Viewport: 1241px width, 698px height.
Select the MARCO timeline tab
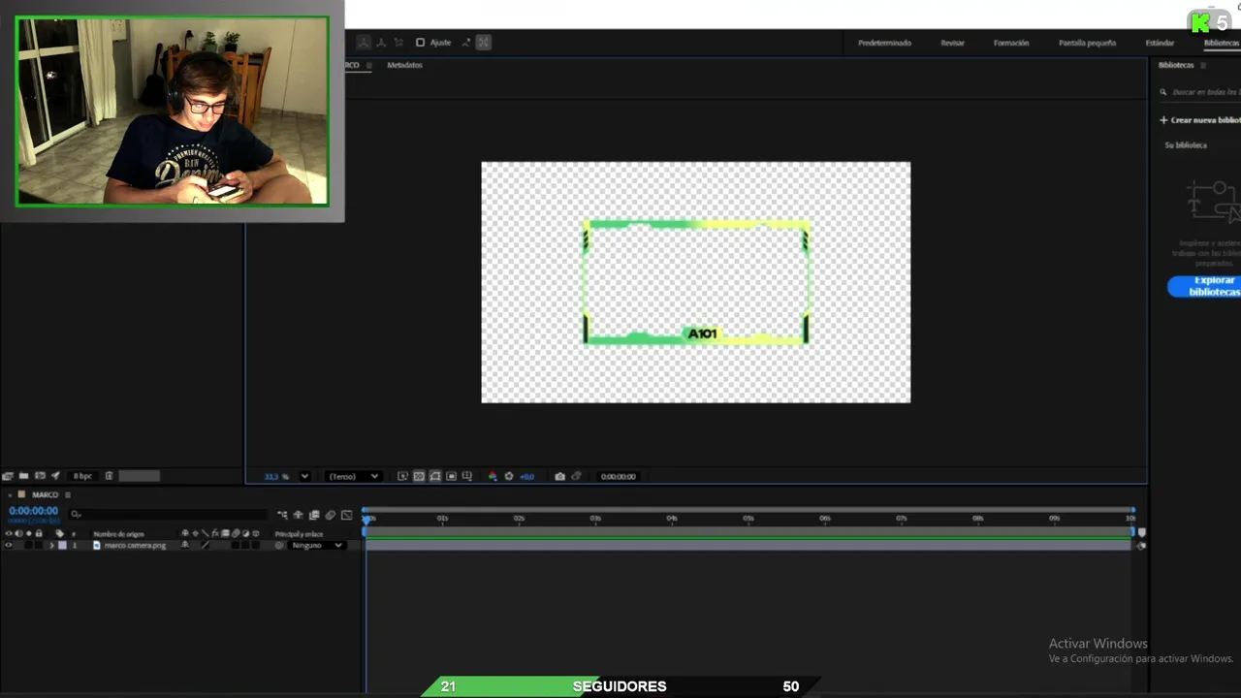point(45,494)
